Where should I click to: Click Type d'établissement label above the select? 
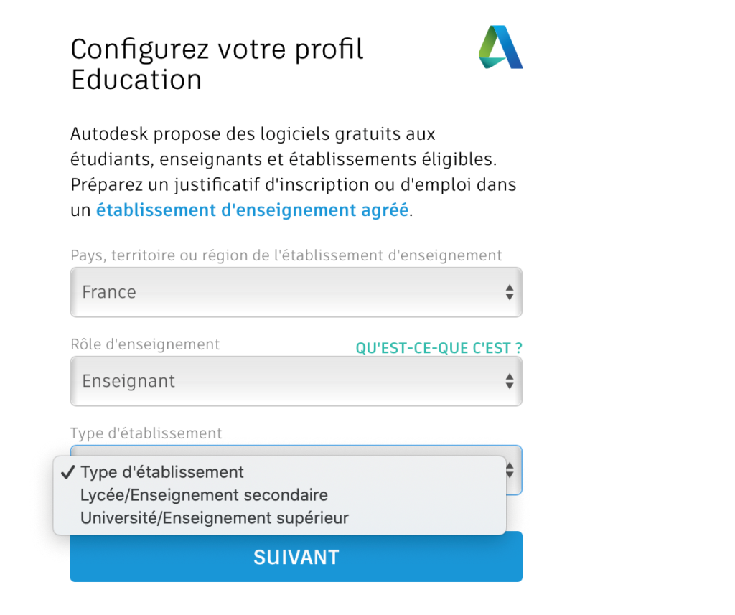tap(146, 433)
